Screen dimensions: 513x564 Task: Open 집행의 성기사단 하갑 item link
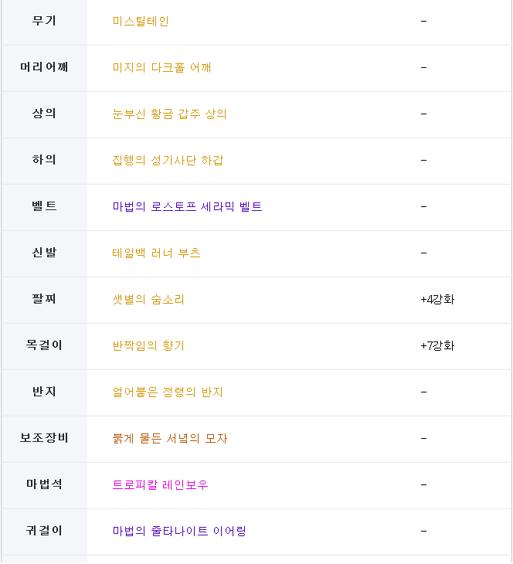click(168, 161)
